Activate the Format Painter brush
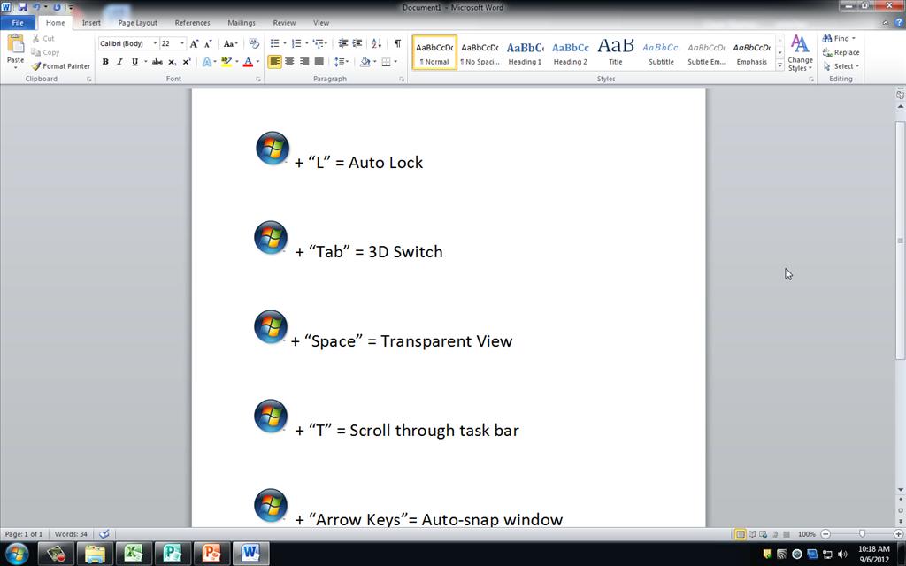Screen dimensions: 906x566 coord(35,65)
